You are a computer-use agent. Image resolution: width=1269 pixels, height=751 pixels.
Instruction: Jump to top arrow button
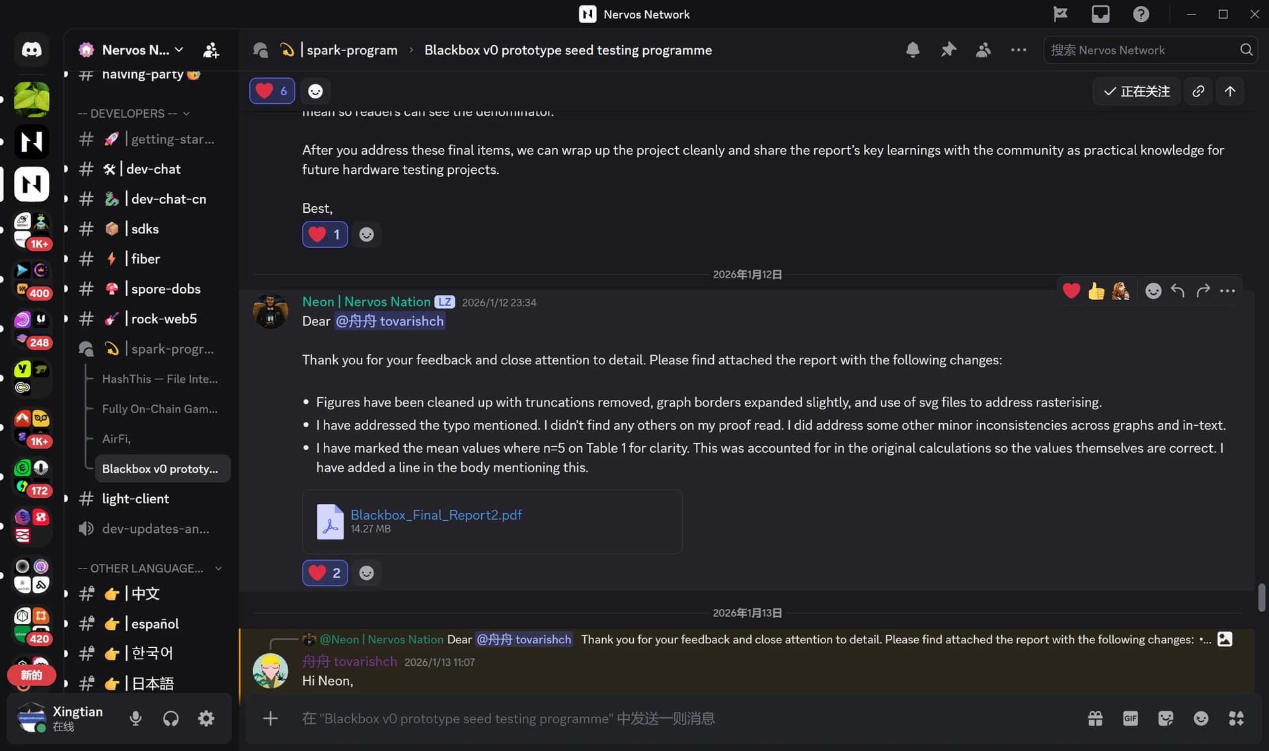[x=1230, y=91]
